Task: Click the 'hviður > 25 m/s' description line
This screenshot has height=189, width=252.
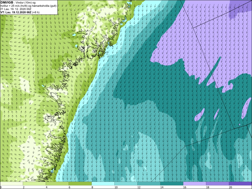Action: click(x=29, y=6)
